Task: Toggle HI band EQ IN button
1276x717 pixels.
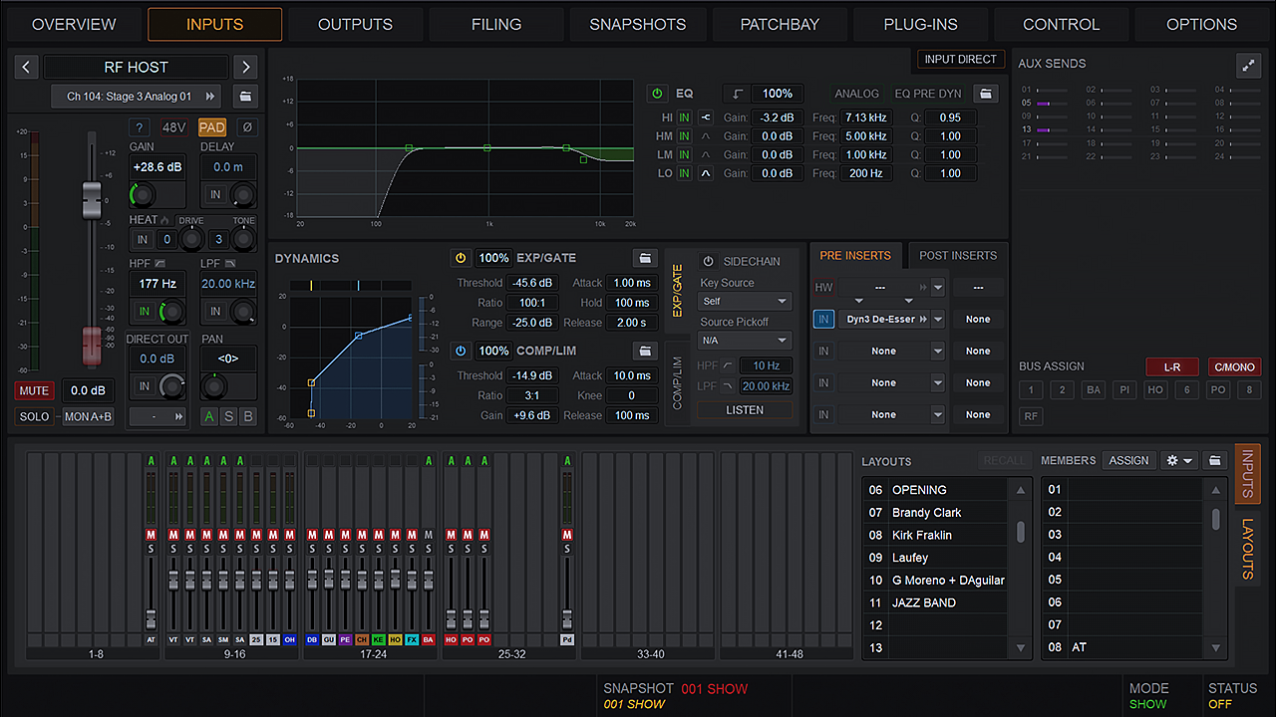Action: coord(684,119)
